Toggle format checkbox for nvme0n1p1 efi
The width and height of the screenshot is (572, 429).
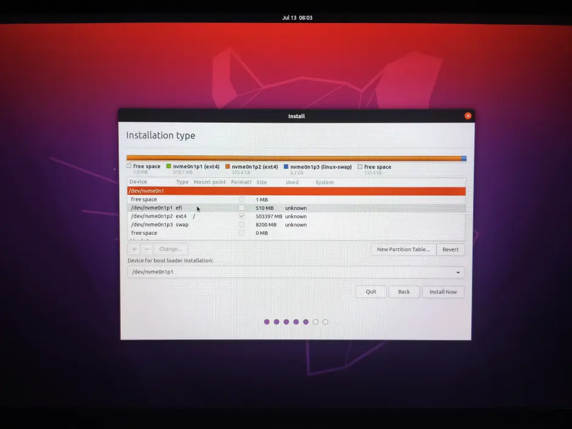click(x=242, y=208)
